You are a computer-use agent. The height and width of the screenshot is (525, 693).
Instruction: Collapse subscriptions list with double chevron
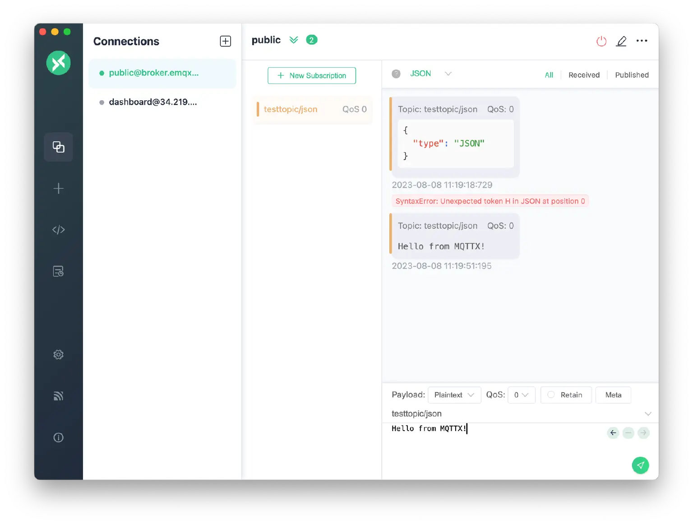click(294, 40)
